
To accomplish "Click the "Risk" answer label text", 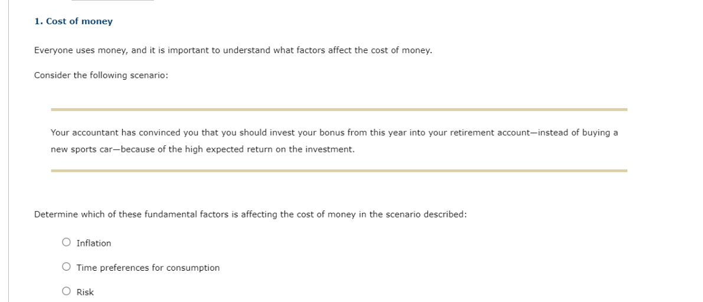I will (85, 292).
